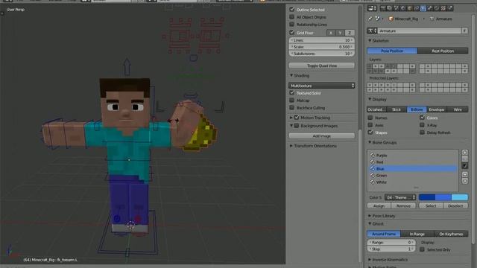The image size is (477, 268).
Task: Toggle the grid X axis button
Action: (331, 33)
